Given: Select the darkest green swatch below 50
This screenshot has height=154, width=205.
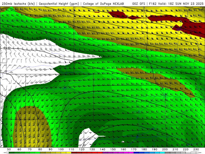Looking at the screenshot, I should 12,152.
